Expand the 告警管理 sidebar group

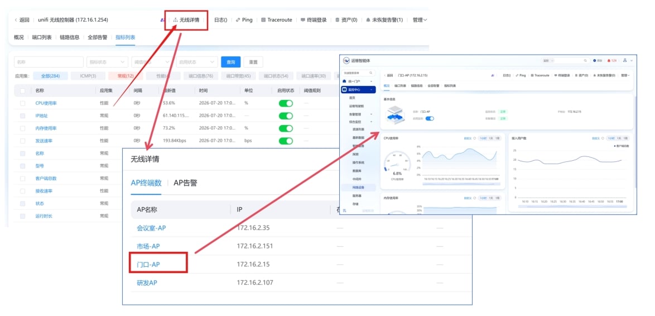371,114
